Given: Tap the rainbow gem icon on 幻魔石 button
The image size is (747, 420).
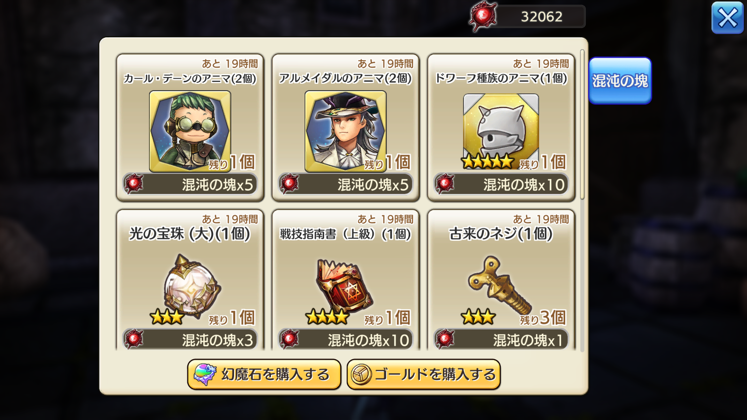Looking at the screenshot, I should [x=205, y=374].
